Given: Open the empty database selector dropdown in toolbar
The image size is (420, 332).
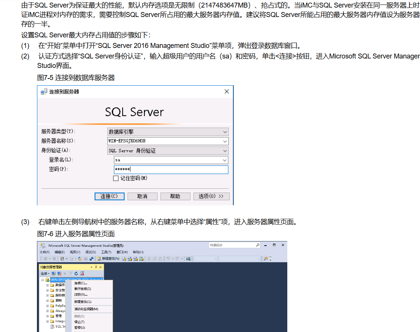Looking at the screenshot, I should tap(205, 258).
